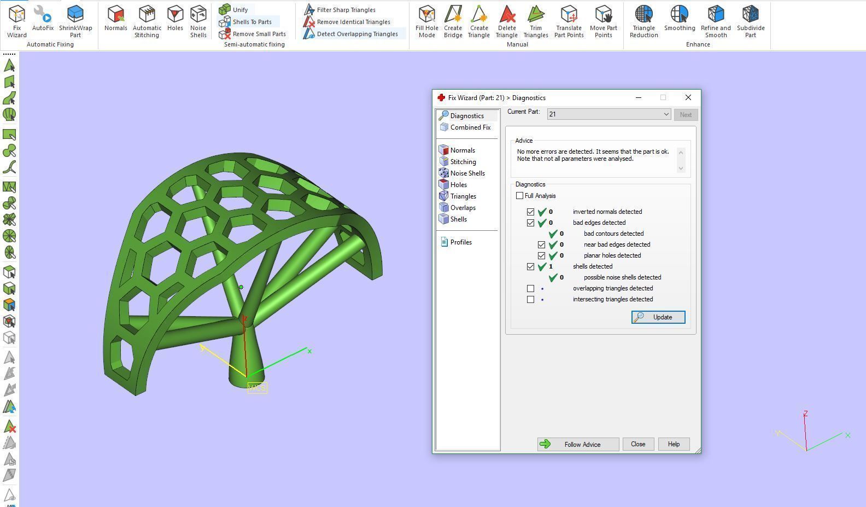Viewport: 866px width, 507px height.
Task: Select Move Part Points tool
Action: pyautogui.click(x=603, y=22)
